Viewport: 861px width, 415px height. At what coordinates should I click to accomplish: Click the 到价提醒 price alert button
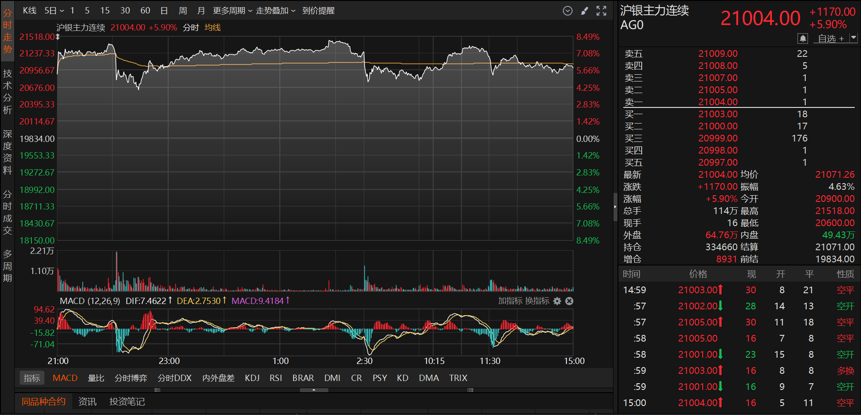[318, 10]
